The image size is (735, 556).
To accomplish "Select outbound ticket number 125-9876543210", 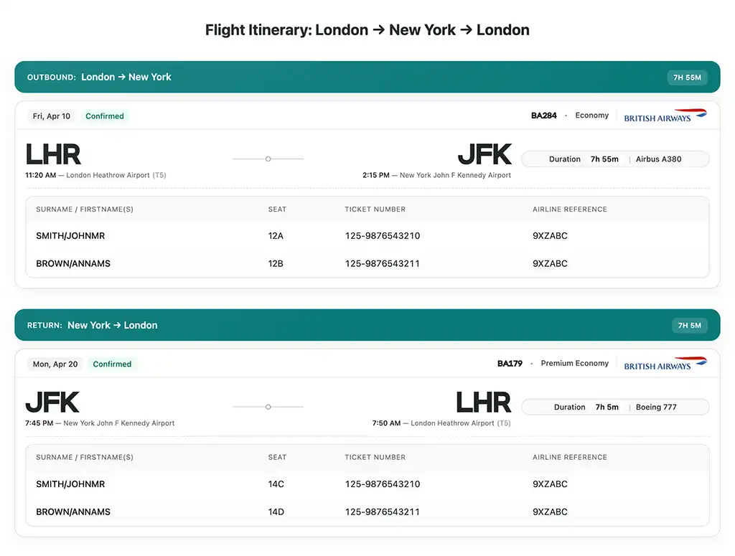I will tap(382, 236).
